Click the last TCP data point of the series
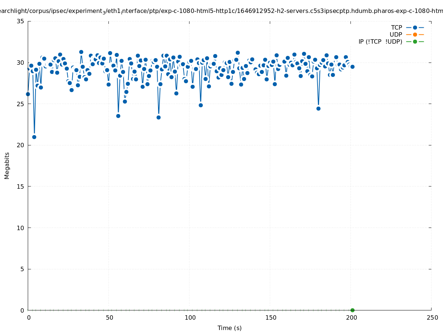The height and width of the screenshot is (333, 443). (x=352, y=67)
